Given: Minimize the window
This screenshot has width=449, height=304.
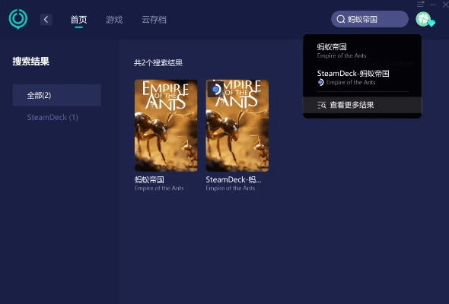Looking at the screenshot, I should [433, 5].
